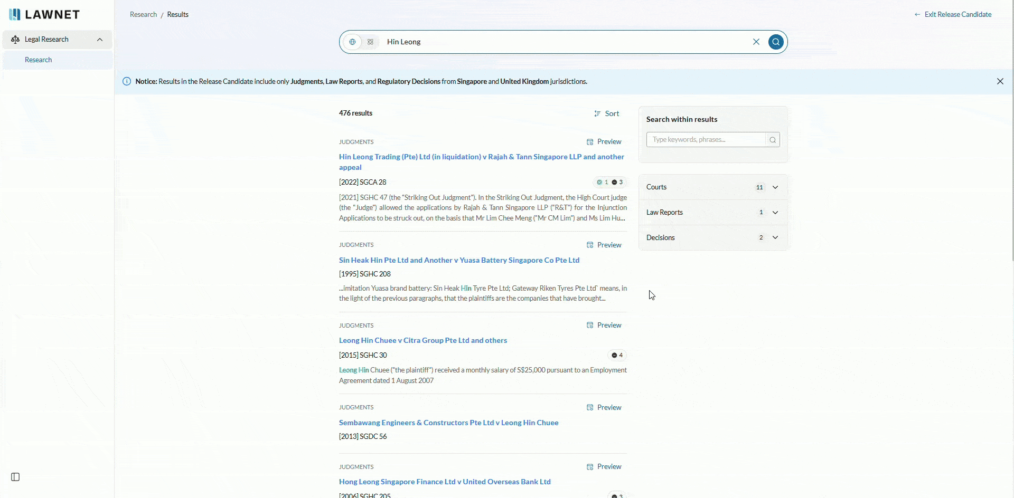Click the Decisions filter label
The width and height of the screenshot is (1014, 498).
coord(661,237)
